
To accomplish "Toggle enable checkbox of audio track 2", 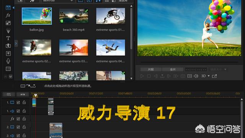I will click(18, 135).
